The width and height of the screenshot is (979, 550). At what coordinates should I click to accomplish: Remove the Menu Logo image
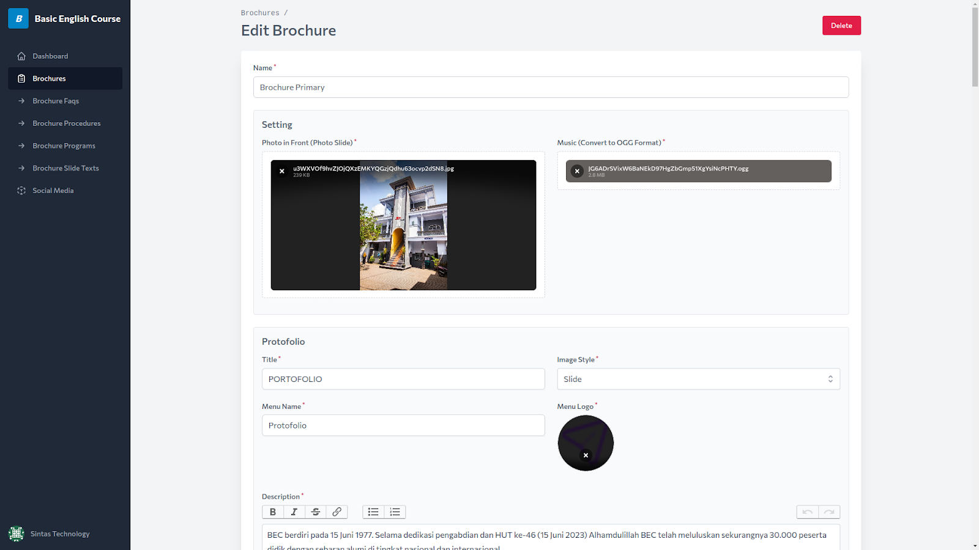click(586, 455)
